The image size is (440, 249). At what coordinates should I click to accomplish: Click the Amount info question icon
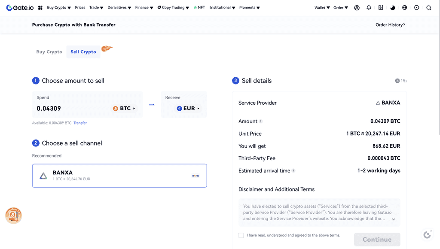point(261,121)
